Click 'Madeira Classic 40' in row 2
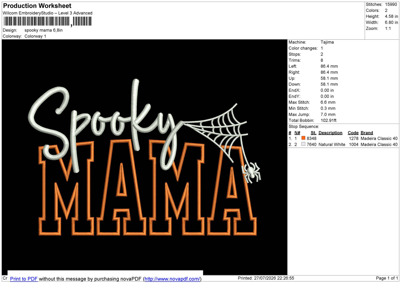Image resolution: width=401 pixels, height=283 pixels. click(379, 145)
